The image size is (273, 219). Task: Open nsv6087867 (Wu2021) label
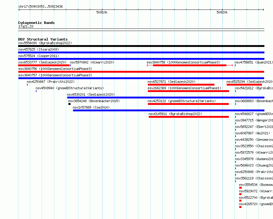tap(252, 133)
